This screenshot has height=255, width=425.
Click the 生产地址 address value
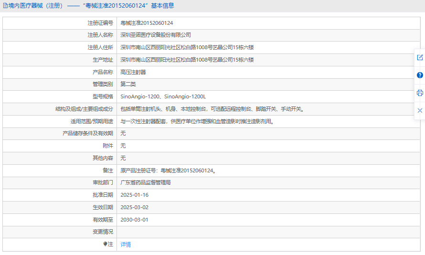click(x=187, y=60)
